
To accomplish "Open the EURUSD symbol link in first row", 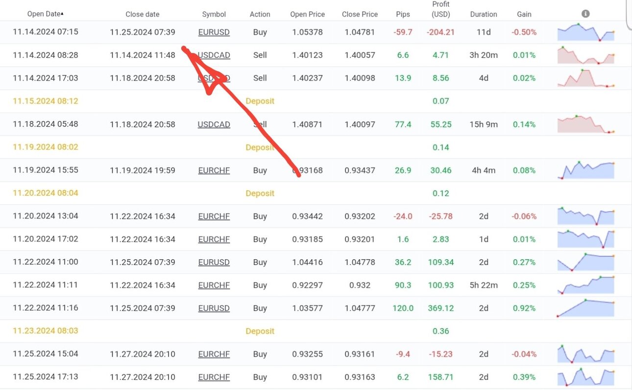I will (x=214, y=32).
